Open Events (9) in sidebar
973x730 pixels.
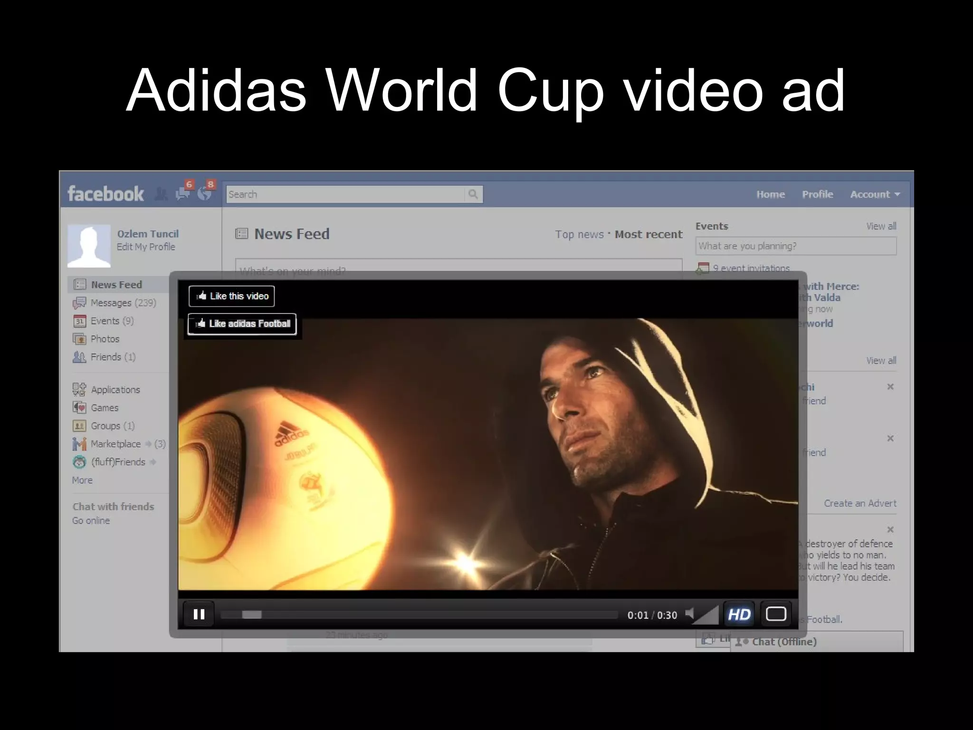pyautogui.click(x=112, y=321)
